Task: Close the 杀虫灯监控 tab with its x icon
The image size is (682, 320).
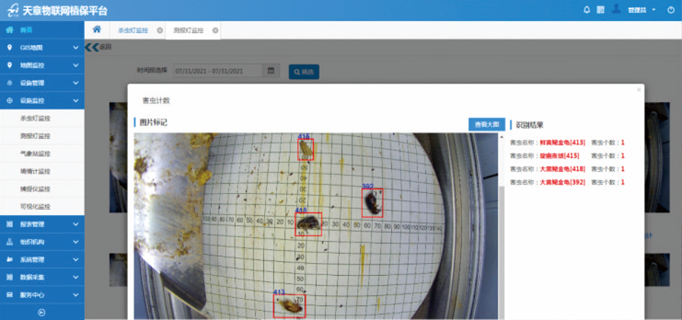Action: tap(160, 30)
